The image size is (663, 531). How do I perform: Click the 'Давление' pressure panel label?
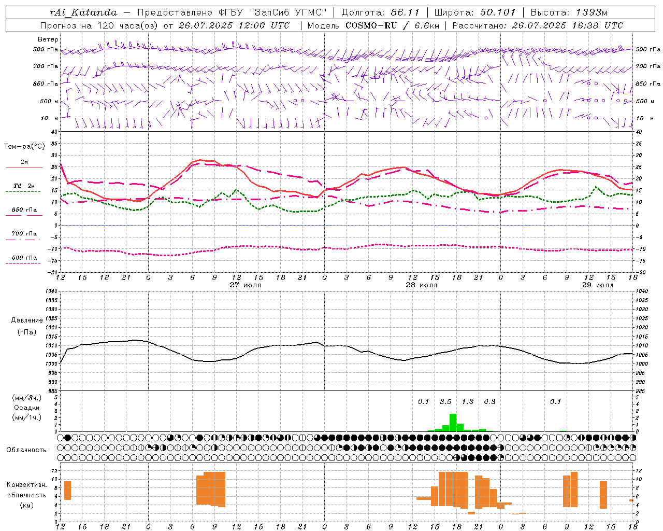pos(27,320)
